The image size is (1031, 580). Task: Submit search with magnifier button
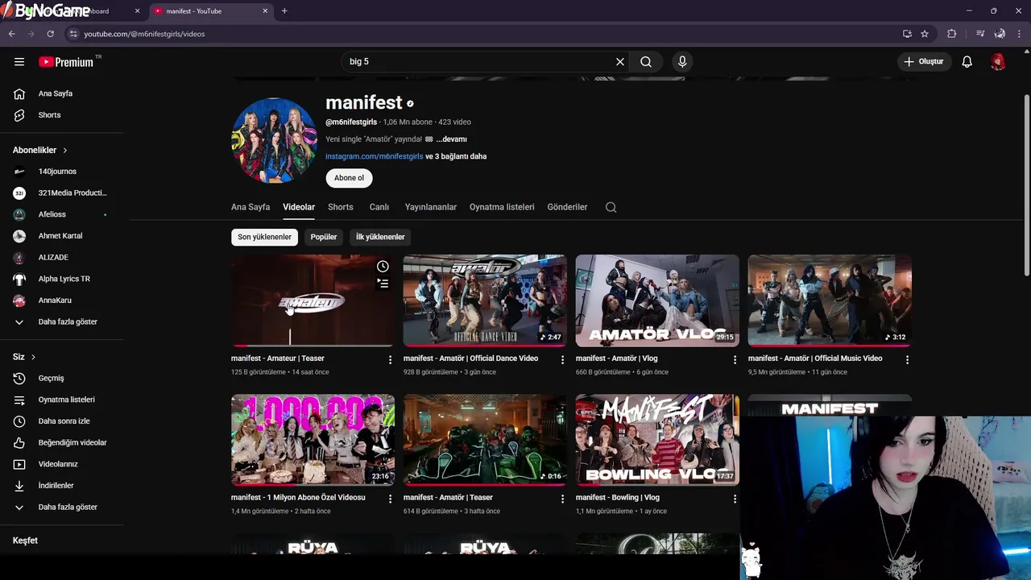pos(646,61)
